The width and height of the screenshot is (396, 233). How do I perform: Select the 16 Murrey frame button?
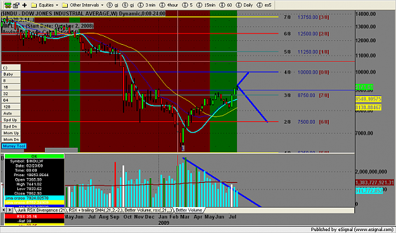coord(11,87)
